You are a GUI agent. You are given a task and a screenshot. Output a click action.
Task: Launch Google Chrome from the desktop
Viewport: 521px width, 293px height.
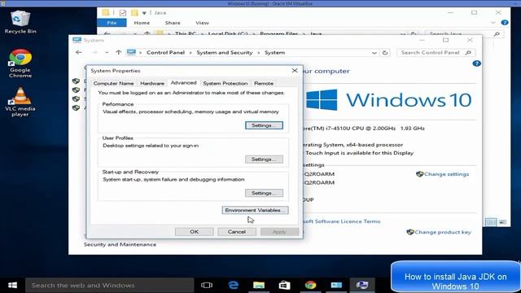(20, 63)
